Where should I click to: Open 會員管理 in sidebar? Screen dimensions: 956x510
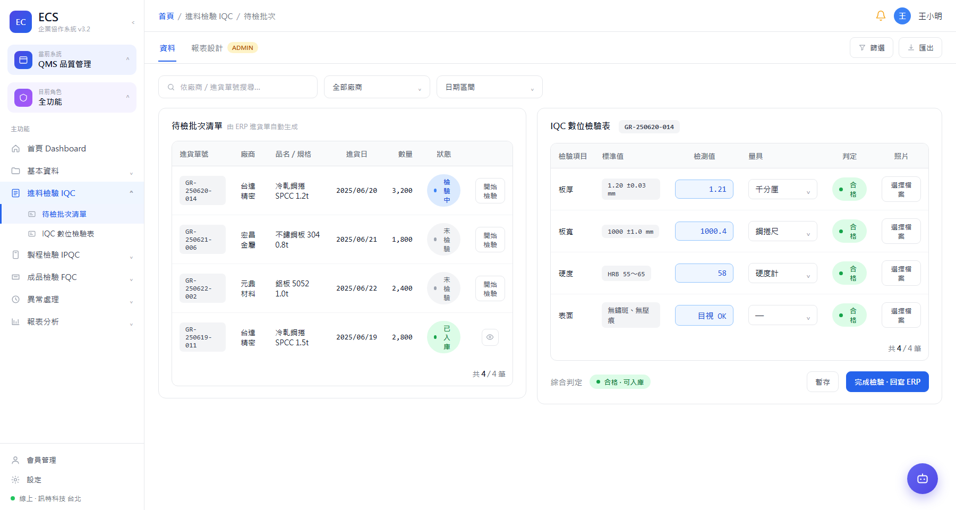pos(72,460)
